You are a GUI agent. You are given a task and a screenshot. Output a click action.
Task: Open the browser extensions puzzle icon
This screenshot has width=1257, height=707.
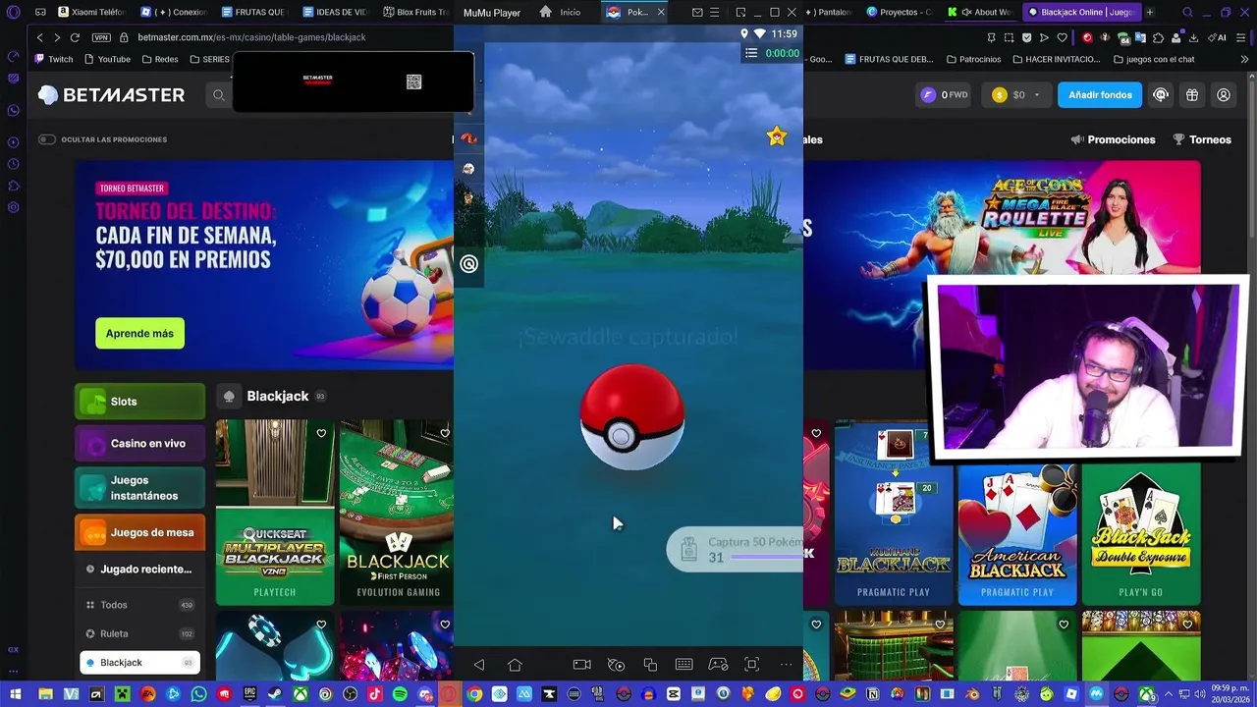coord(1159,37)
